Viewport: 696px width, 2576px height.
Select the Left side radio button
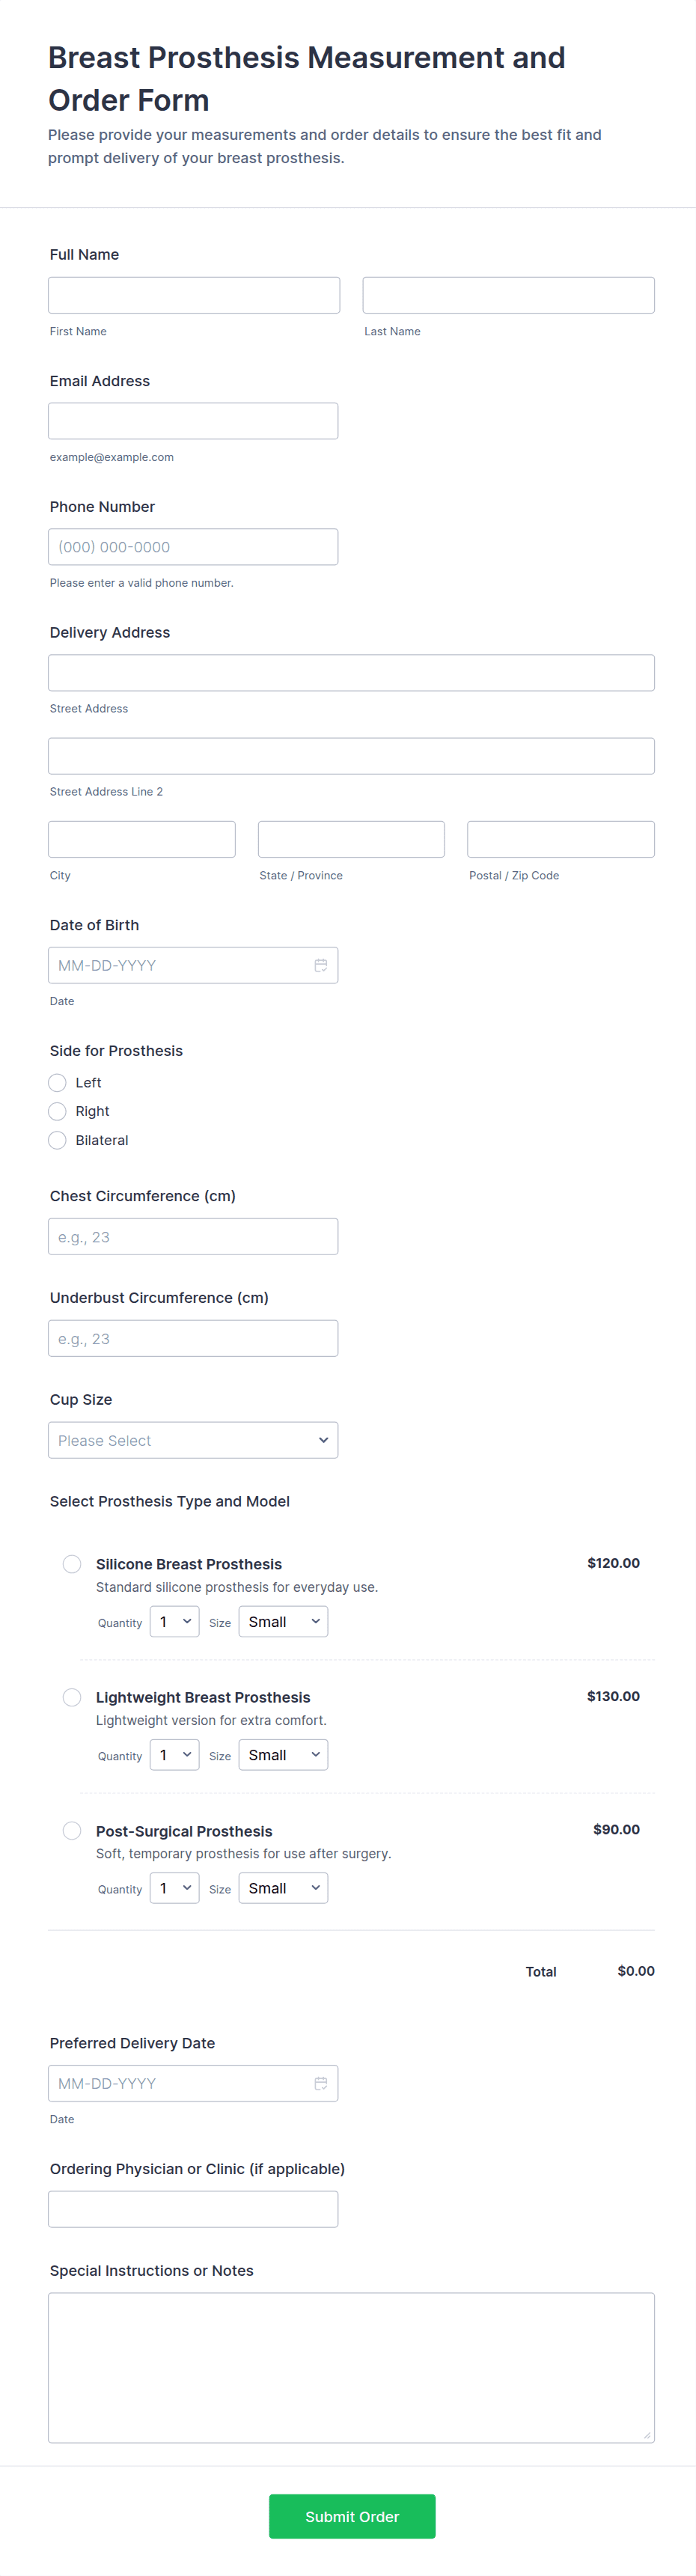(x=58, y=1082)
